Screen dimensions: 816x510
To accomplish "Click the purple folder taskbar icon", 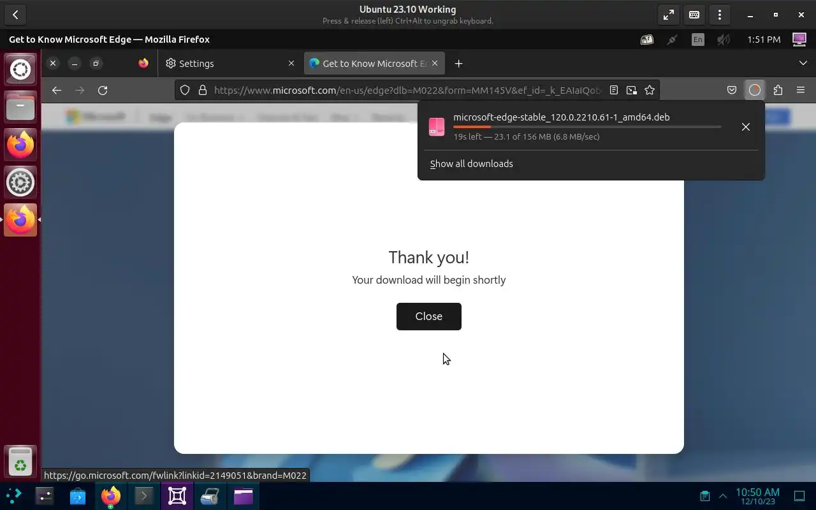I will tap(243, 496).
